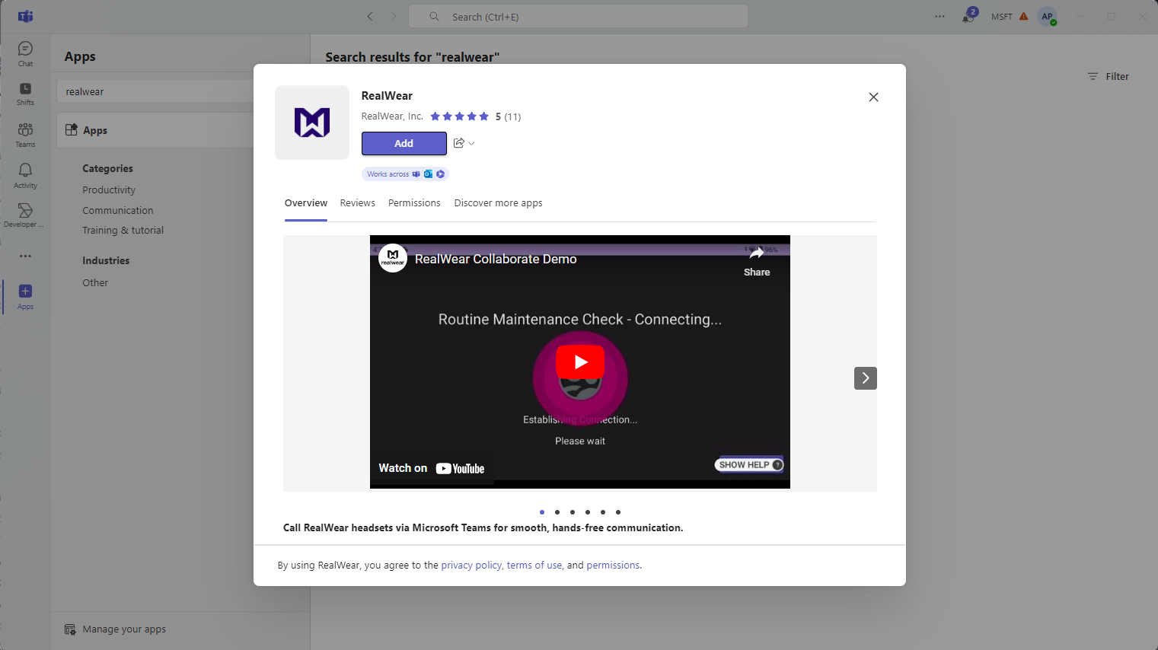The height and width of the screenshot is (650, 1158).
Task: Open the sidebar more options menu
Action: [24, 256]
